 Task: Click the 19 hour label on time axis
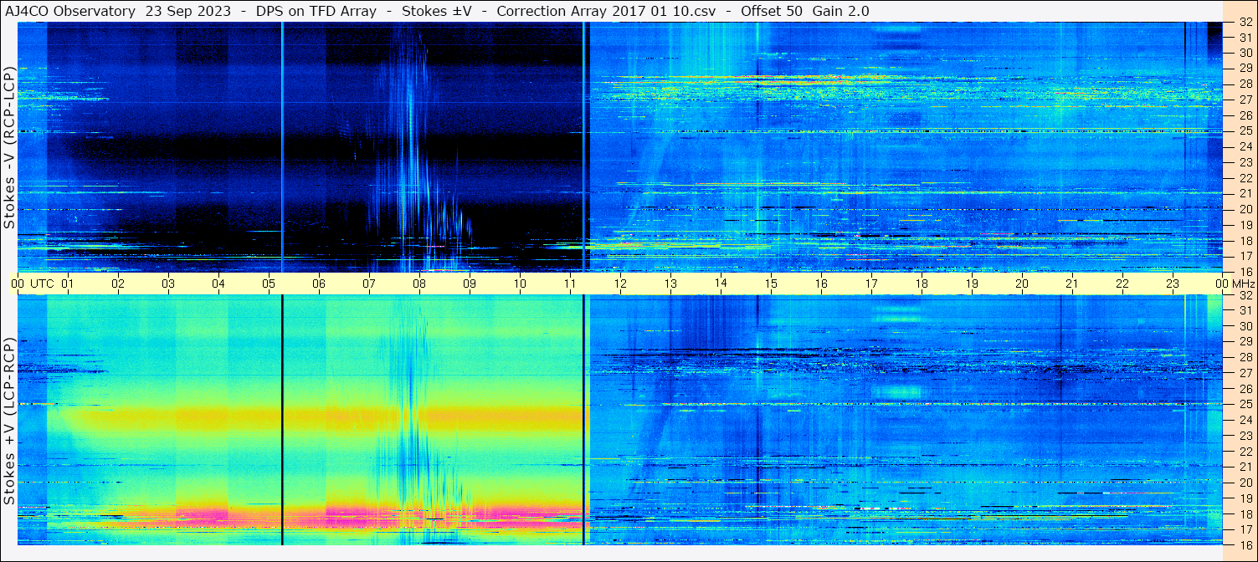[x=972, y=284]
